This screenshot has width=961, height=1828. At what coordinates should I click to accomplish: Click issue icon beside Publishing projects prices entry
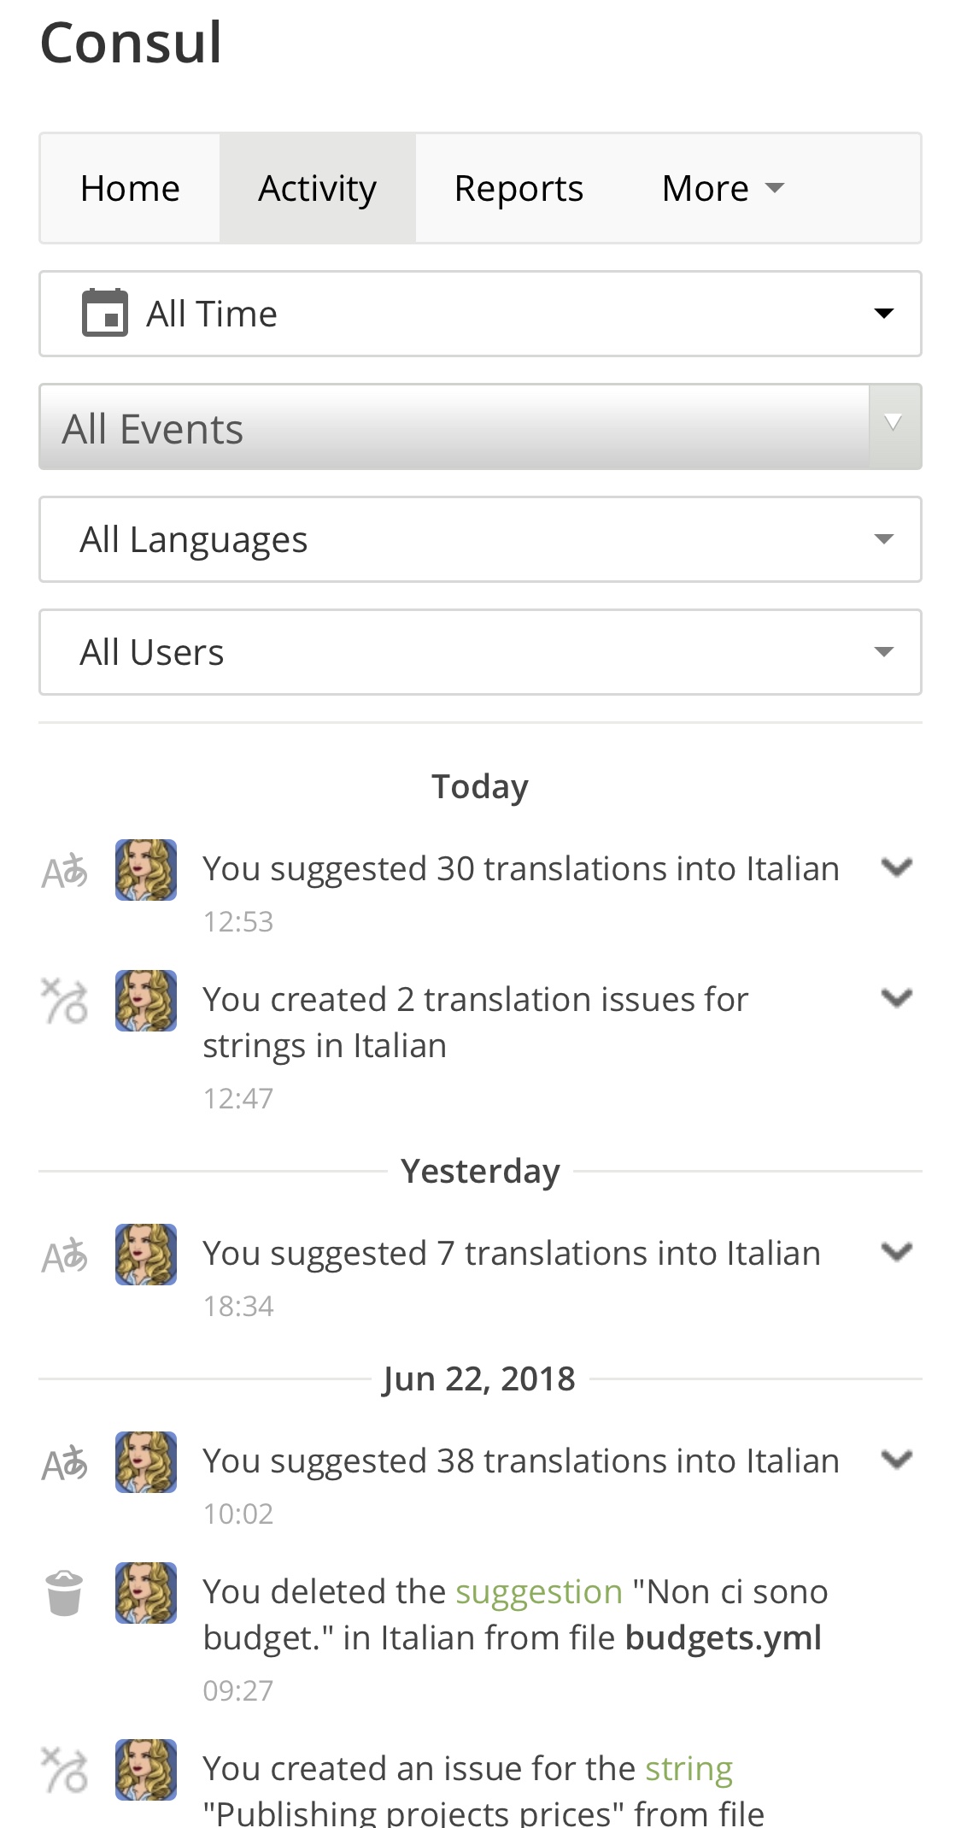[65, 1769]
